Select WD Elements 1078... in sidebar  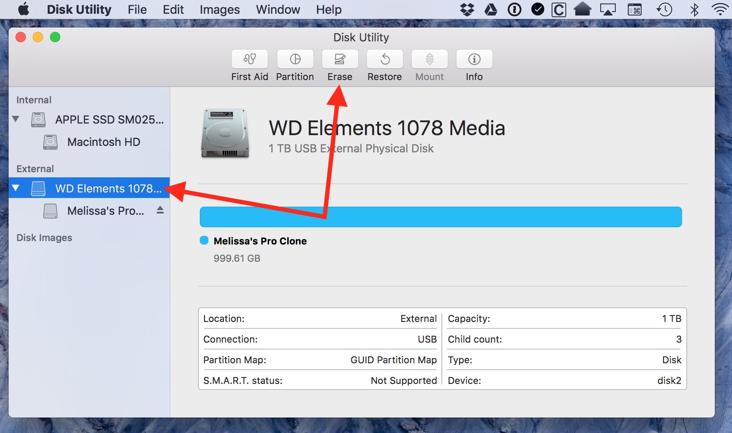(x=89, y=188)
